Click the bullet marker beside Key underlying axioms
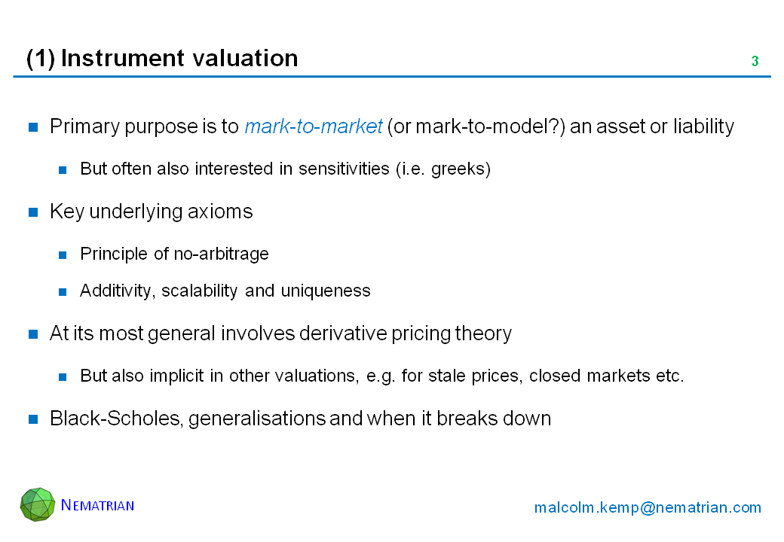Viewport: 784px width, 542px height. click(34, 212)
